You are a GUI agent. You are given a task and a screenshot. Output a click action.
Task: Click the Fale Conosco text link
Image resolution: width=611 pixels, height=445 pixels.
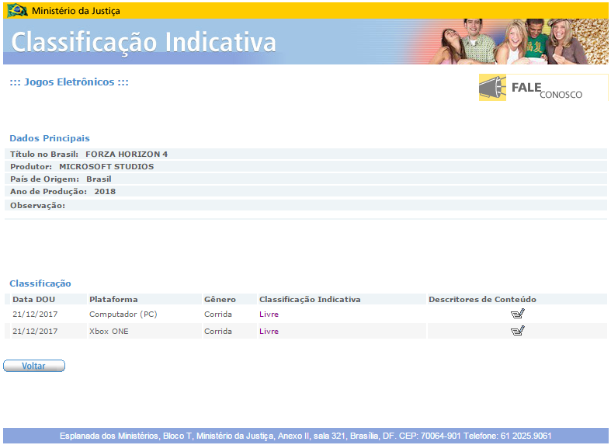click(547, 89)
